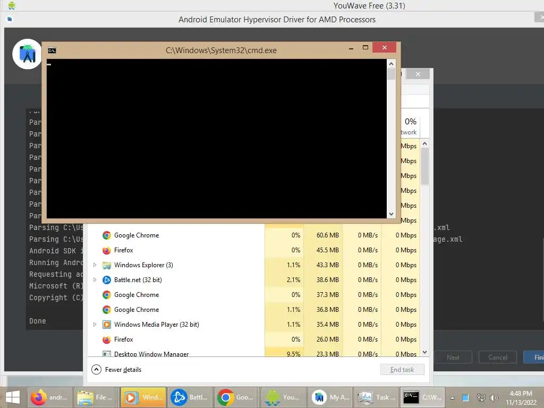
Task: Click the taskbar clock showing 4:48 PM
Action: [521, 398]
